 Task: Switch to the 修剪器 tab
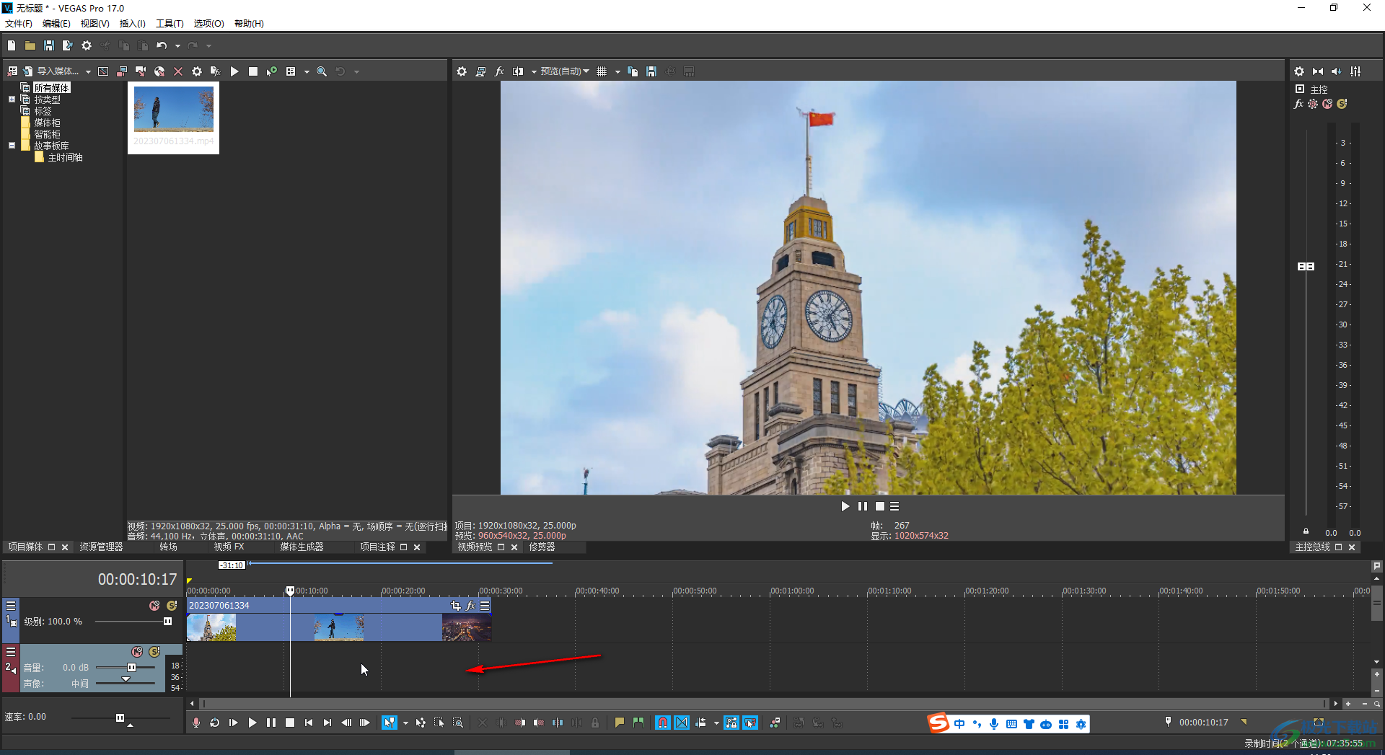tap(542, 547)
